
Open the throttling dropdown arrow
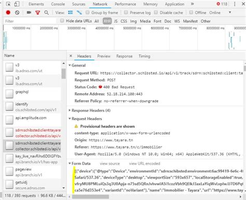click(x=230, y=12)
